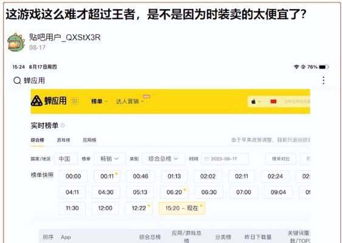Click the 分类榜 column header
The image size is (342, 243).
click(223, 237)
